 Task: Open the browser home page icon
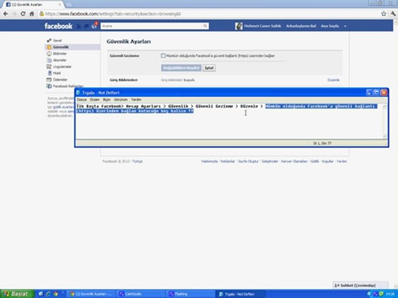pyautogui.click(x=32, y=14)
